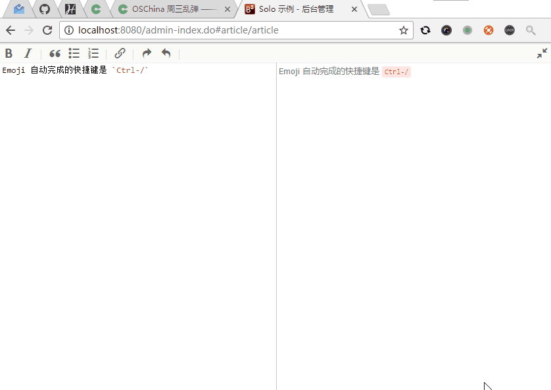The width and height of the screenshot is (551, 390).
Task: Redo the last editing action
Action: click(146, 53)
